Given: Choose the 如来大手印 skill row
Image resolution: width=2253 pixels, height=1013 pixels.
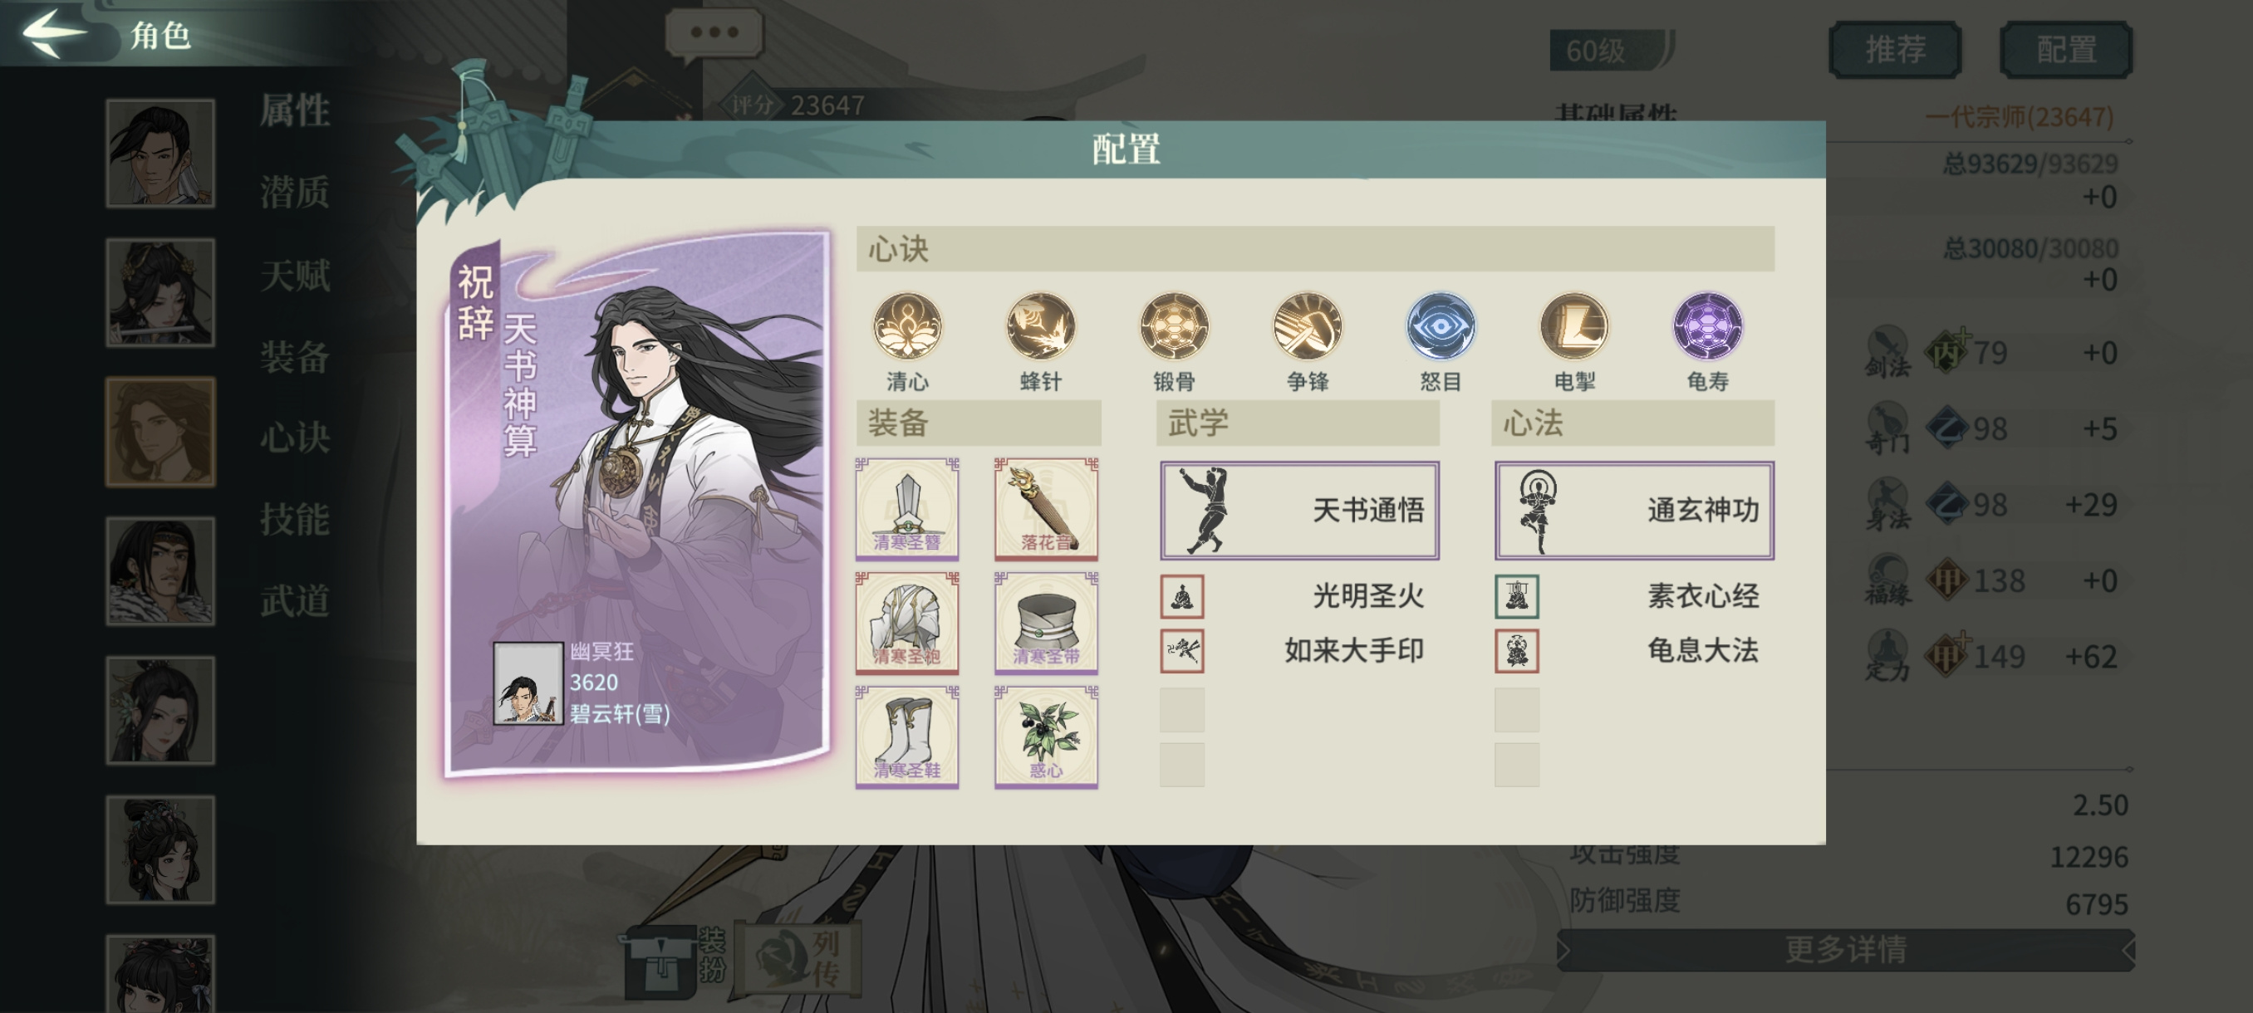Looking at the screenshot, I should point(1298,651).
